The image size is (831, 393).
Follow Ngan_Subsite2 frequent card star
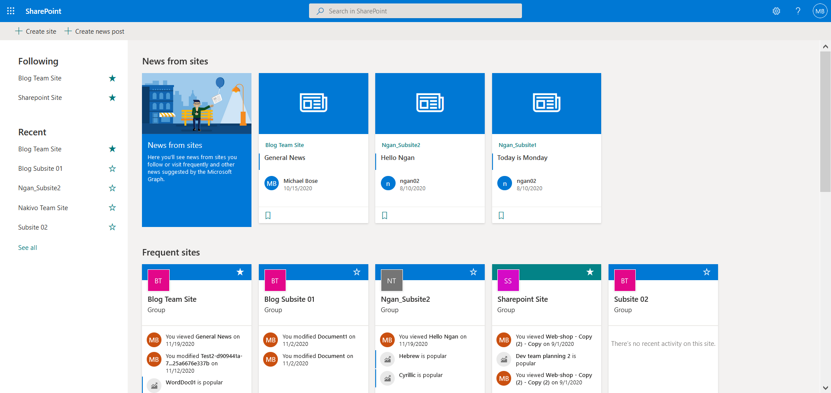[473, 272]
